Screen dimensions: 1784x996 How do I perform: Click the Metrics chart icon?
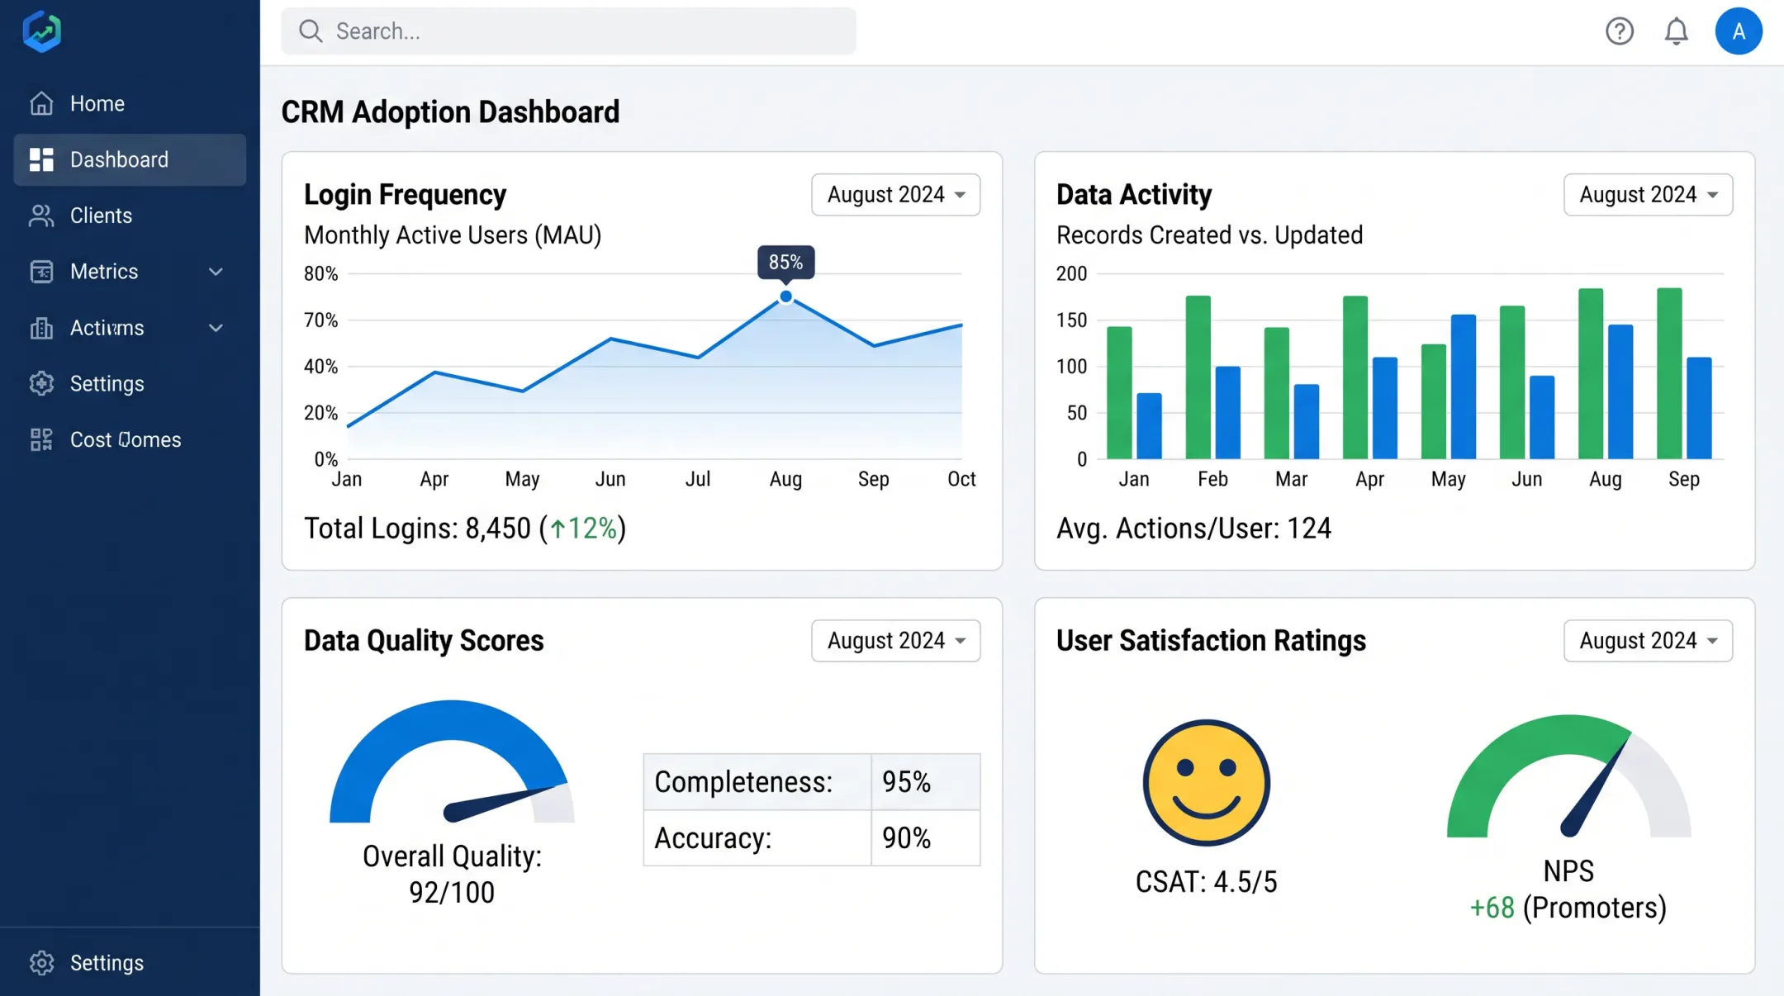point(41,272)
